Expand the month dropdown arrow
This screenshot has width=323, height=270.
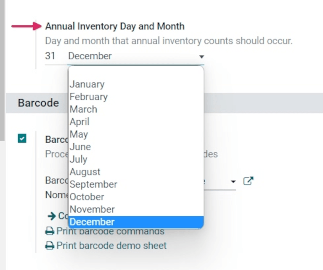coord(201,56)
